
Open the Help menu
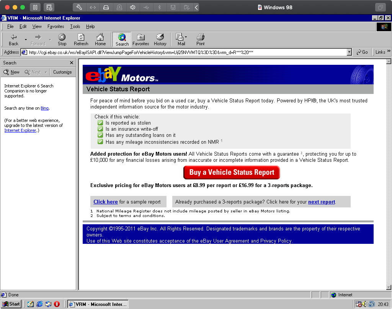click(90, 26)
